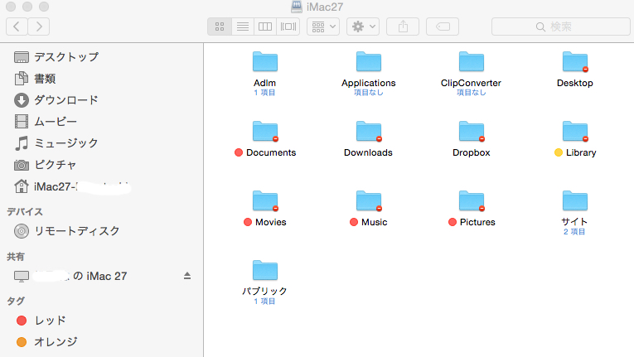The height and width of the screenshot is (357, 634).
Task: Click the Pictures folder name label
Action: tap(477, 222)
